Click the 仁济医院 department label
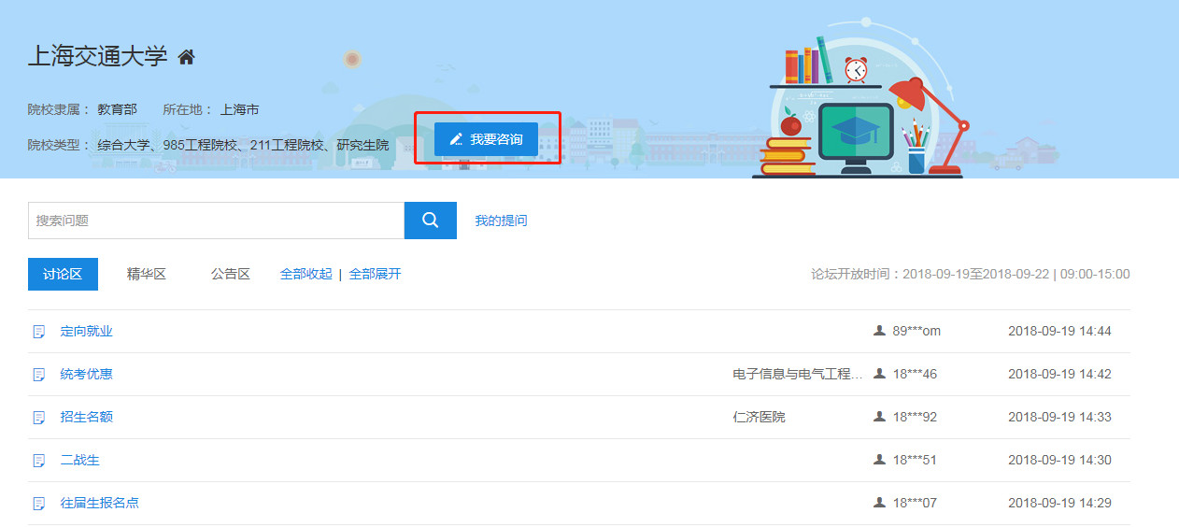Viewport: 1179px width, 527px height. click(x=760, y=417)
